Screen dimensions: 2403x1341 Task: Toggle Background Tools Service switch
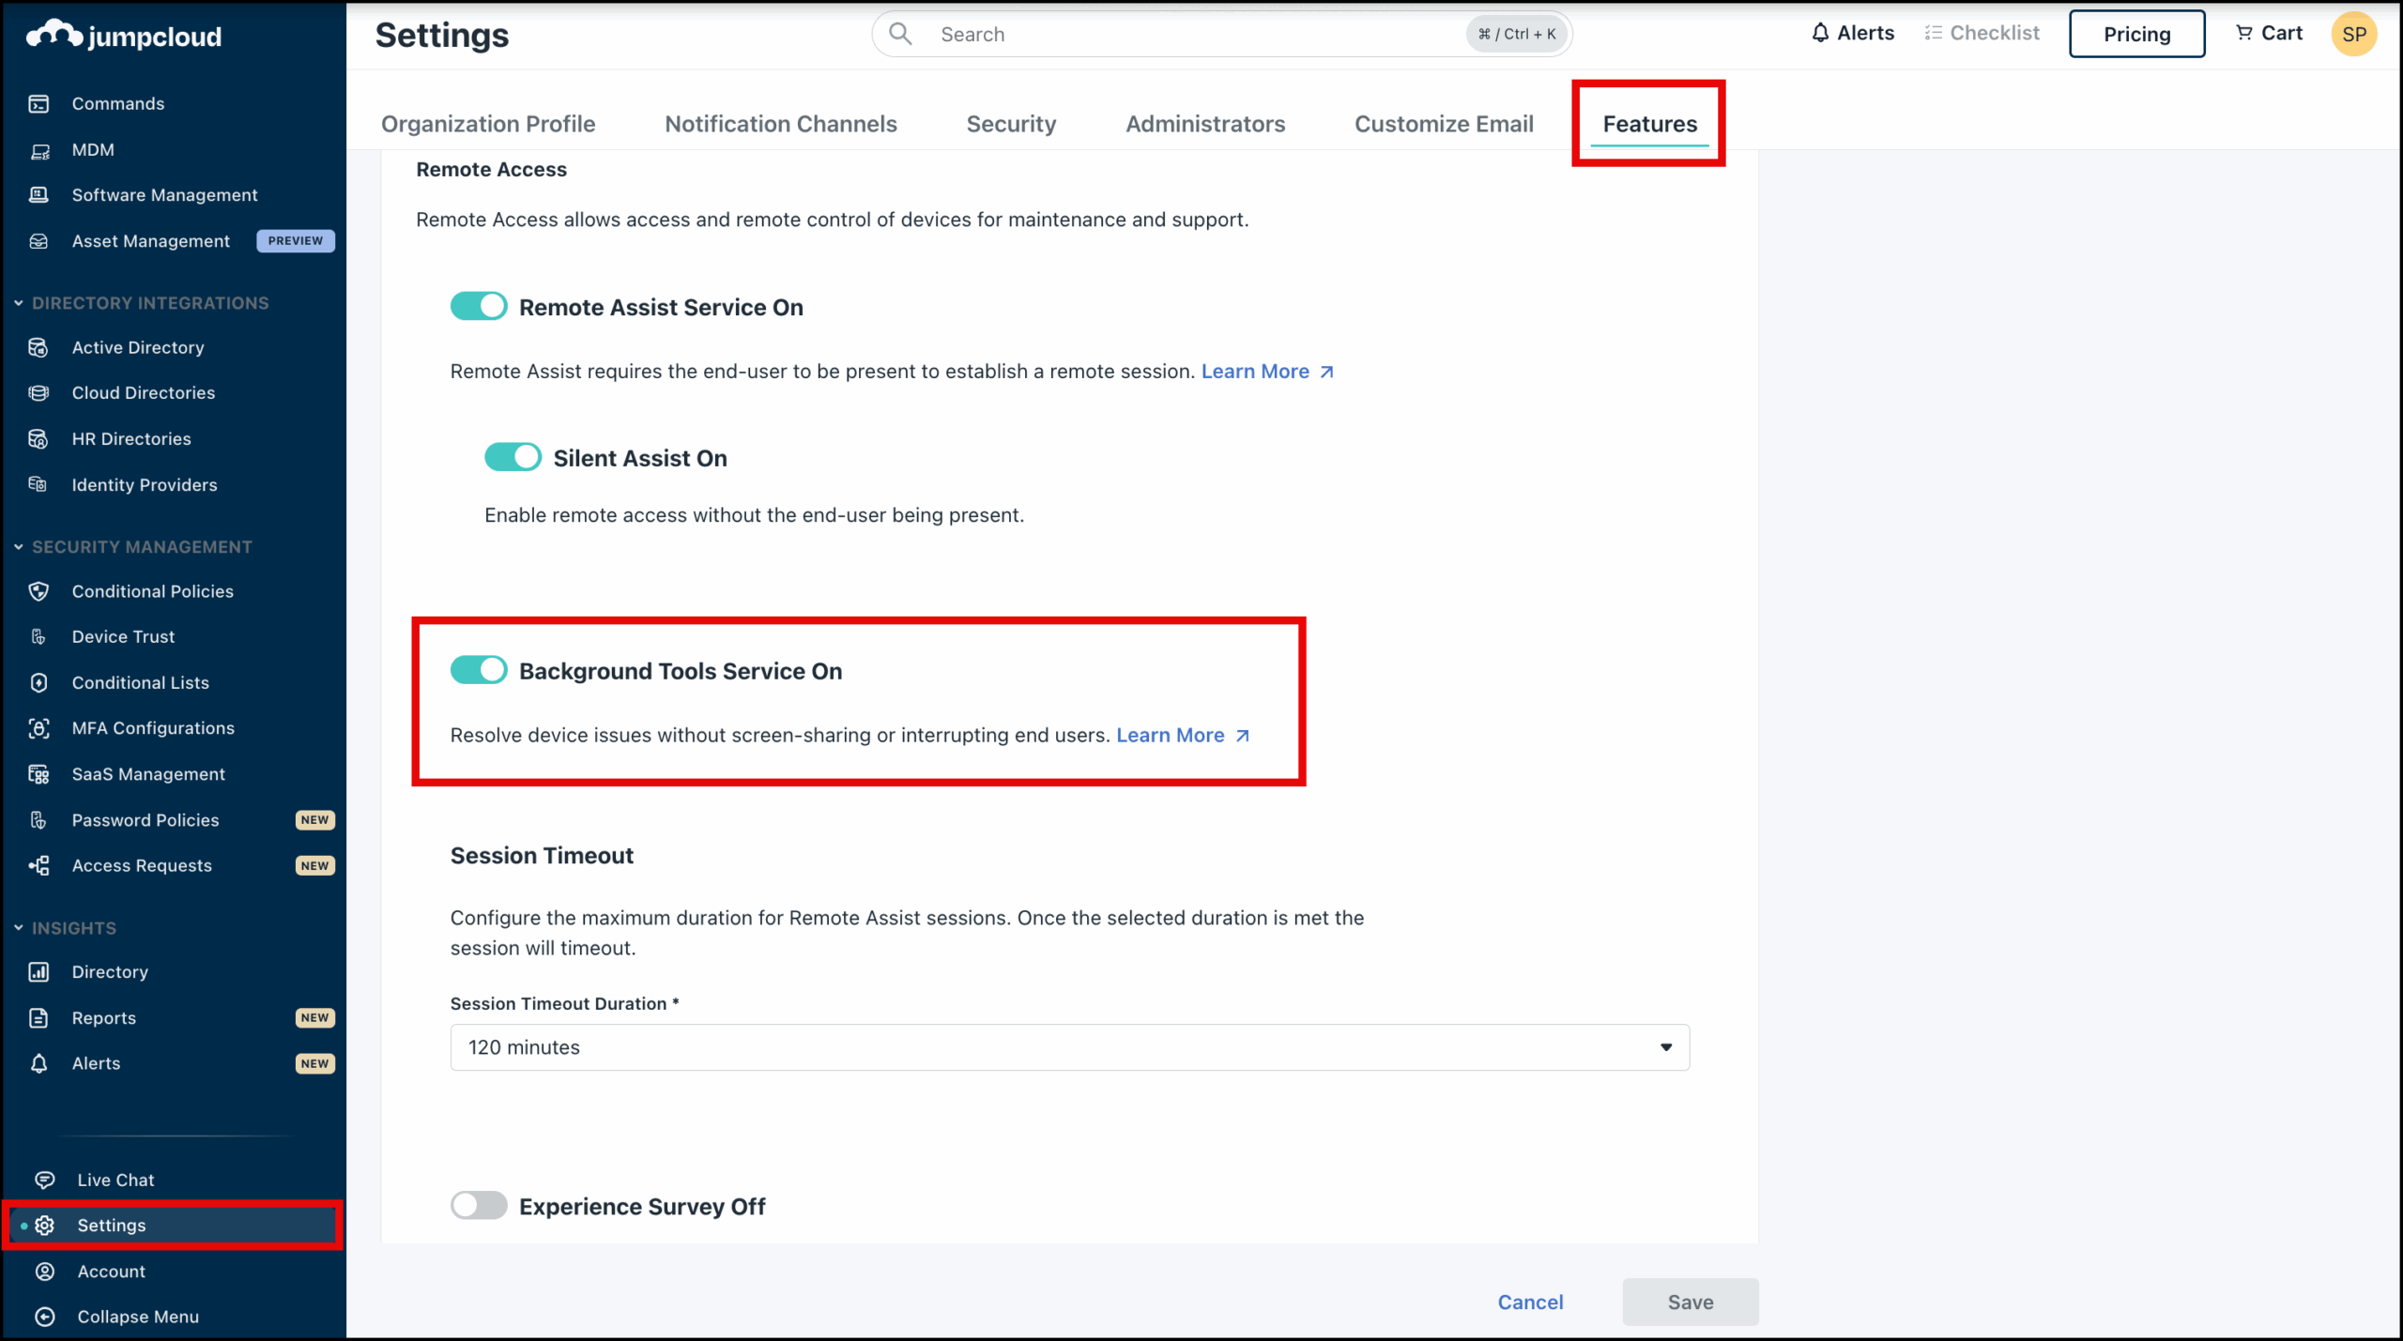[479, 670]
